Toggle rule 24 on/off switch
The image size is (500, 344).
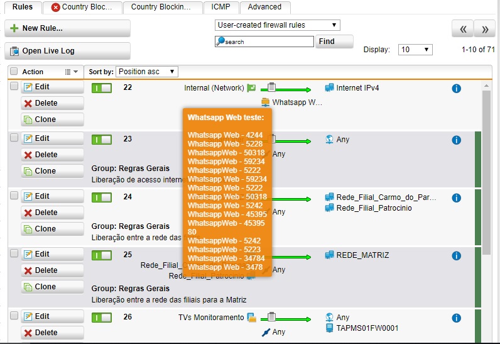point(102,197)
